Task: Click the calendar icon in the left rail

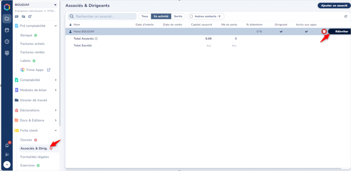Action: (7, 30)
